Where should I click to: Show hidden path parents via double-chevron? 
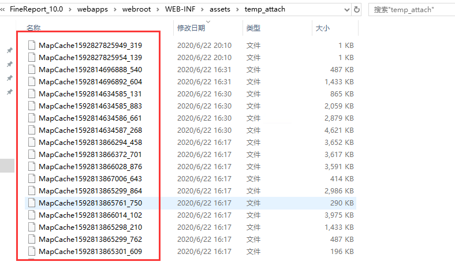3,10
